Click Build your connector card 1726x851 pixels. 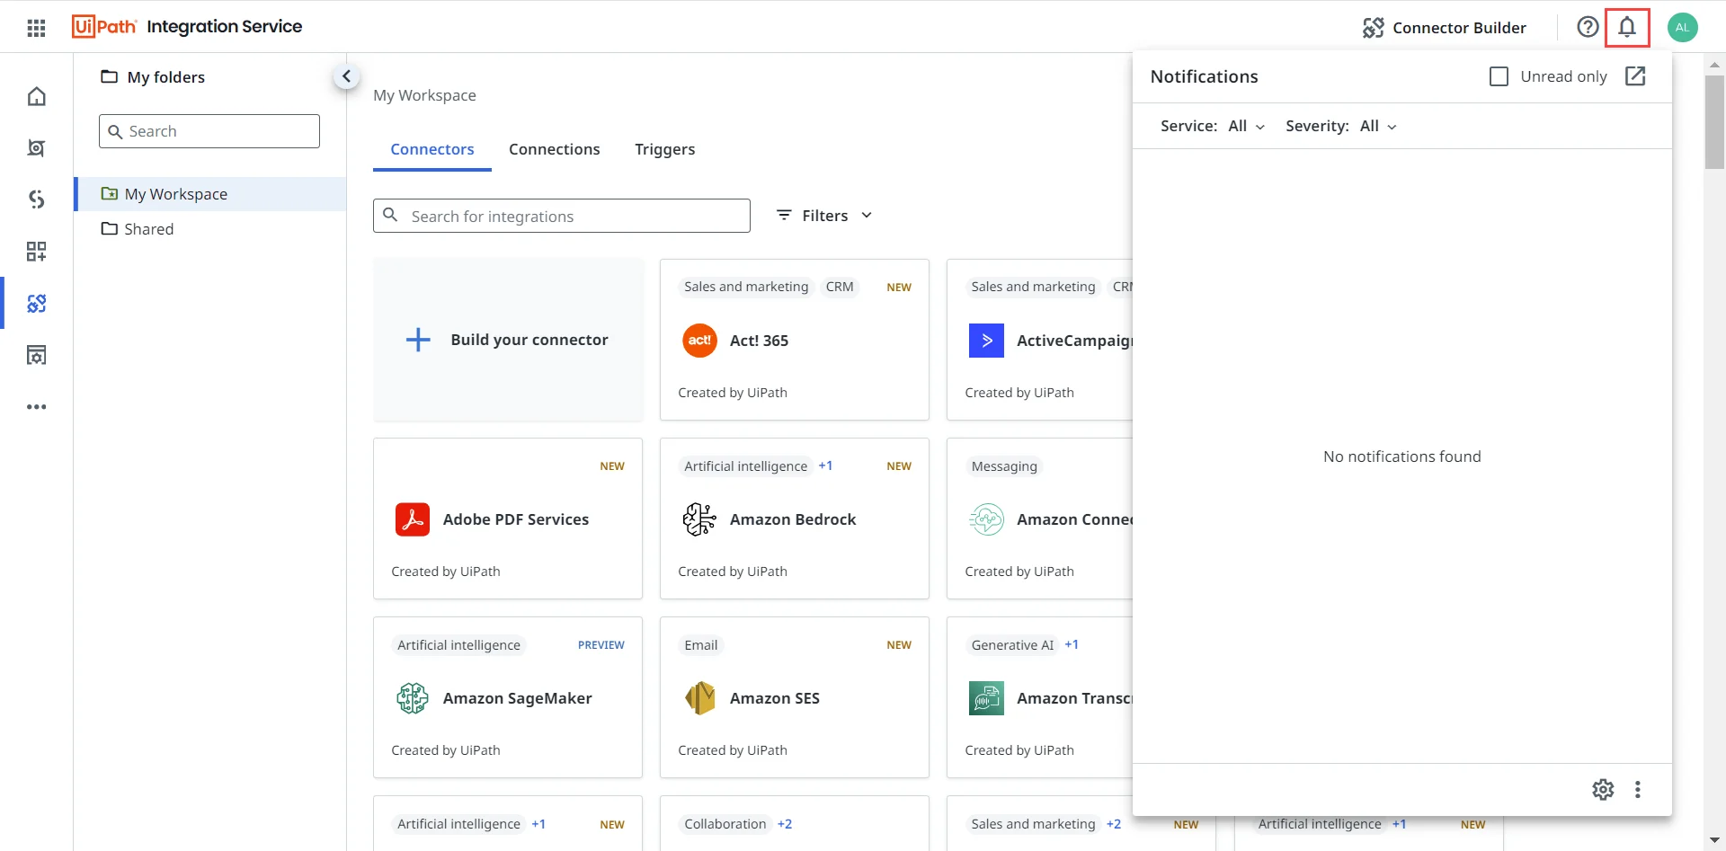pyautogui.click(x=508, y=340)
